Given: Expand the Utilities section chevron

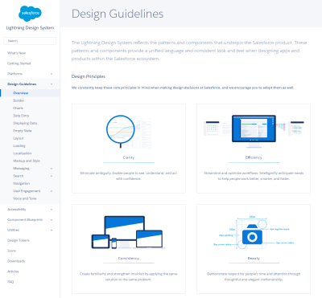Looking at the screenshot, I should click(x=52, y=230).
